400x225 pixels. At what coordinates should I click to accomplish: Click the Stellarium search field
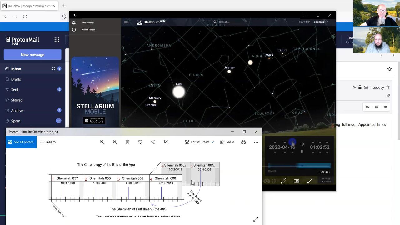(233, 22)
